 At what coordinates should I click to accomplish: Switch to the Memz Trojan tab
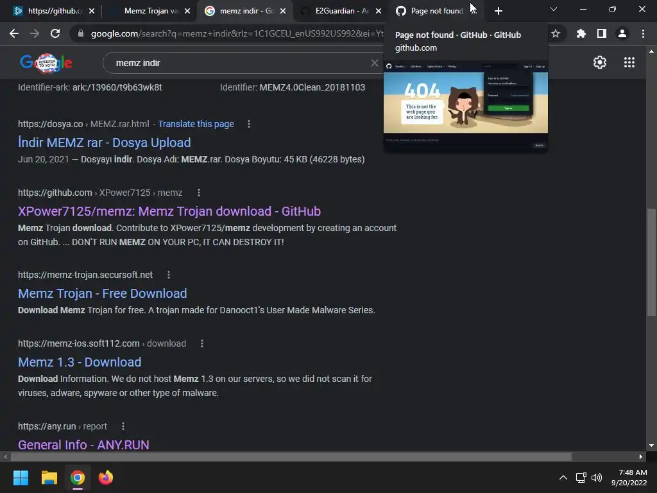pyautogui.click(x=147, y=11)
